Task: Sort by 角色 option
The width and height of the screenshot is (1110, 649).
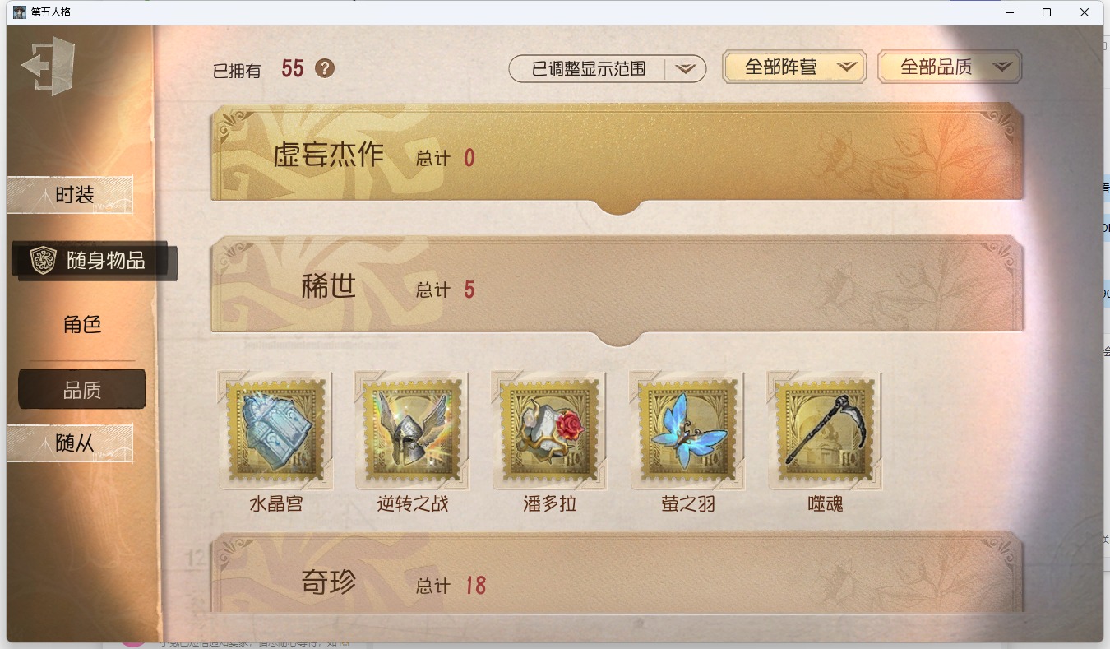Action: [82, 324]
